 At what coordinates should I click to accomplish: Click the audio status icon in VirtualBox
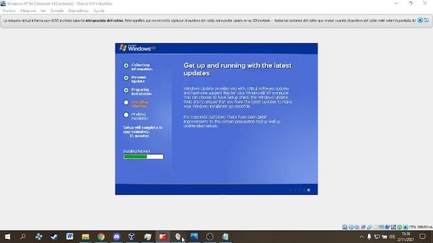click(x=357, y=227)
